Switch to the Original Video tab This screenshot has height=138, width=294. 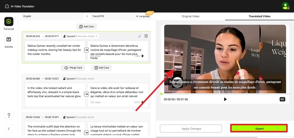pos(191,16)
